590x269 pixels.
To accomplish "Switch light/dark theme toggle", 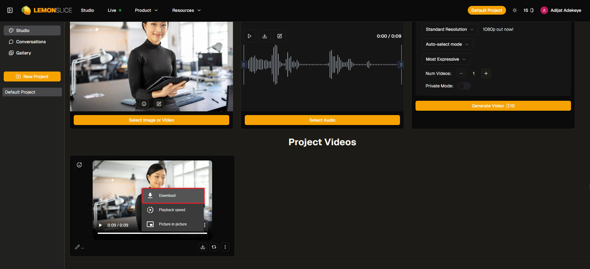I will (515, 10).
